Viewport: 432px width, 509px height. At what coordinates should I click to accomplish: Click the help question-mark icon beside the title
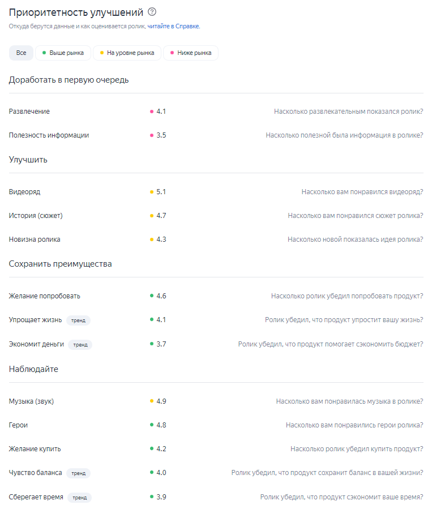152,12
